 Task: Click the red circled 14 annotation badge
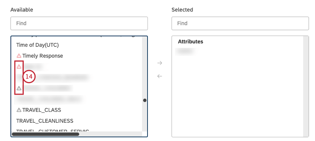pos(29,77)
